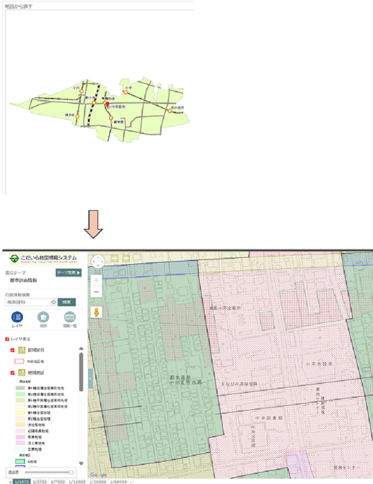
Task: Click the 検索 search button
Action: click(67, 302)
